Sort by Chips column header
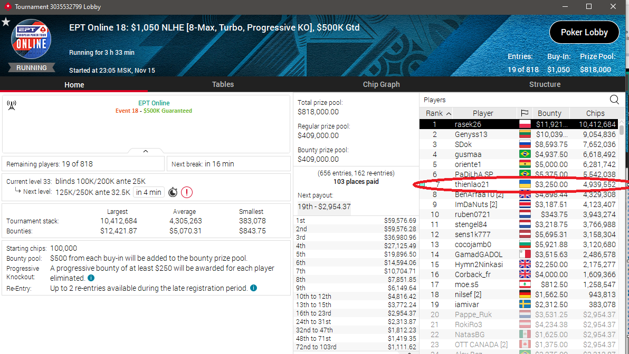The width and height of the screenshot is (629, 354). click(595, 113)
